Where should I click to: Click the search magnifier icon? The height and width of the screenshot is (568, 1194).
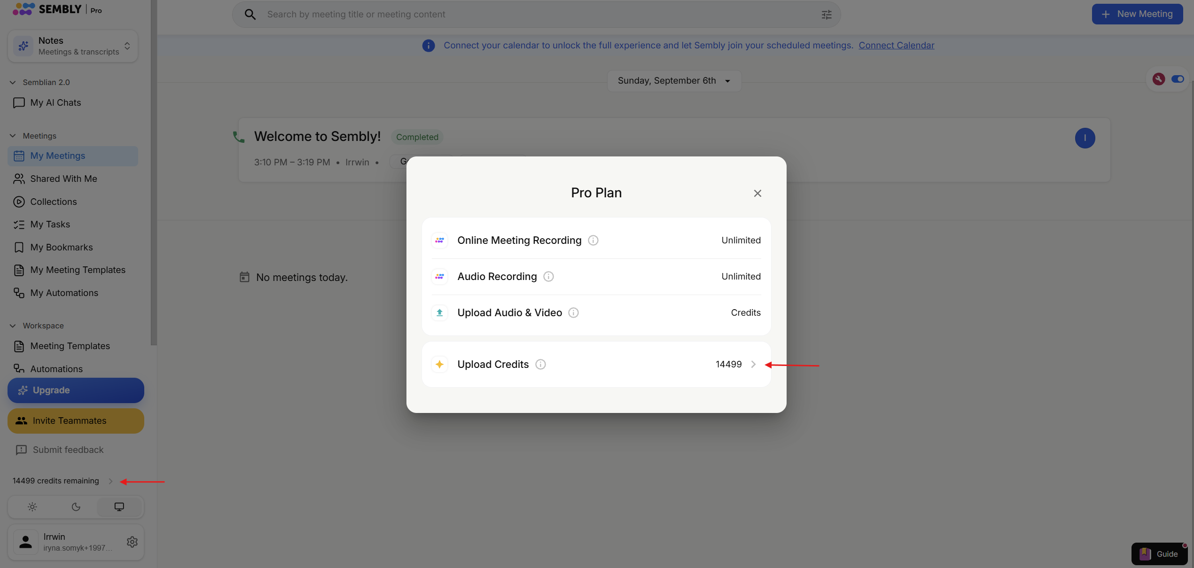[x=250, y=15]
